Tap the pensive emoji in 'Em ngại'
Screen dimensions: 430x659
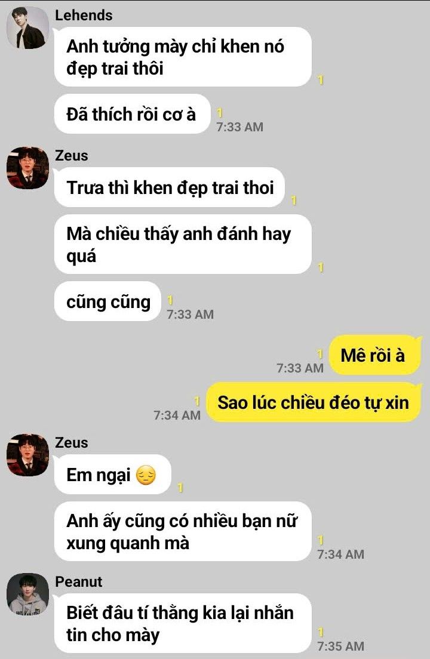point(146,475)
